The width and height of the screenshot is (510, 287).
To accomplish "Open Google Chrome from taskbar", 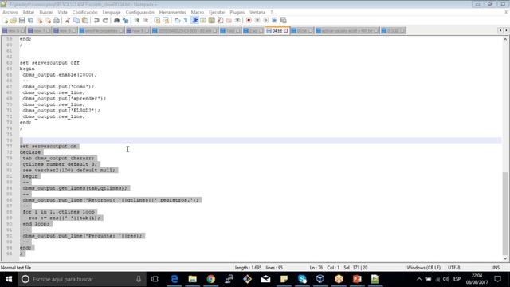I will [x=210, y=279].
